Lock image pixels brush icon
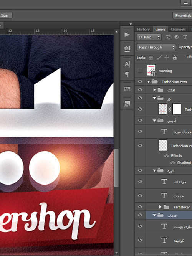Viewport: 192px width, 256px height. [x=159, y=58]
